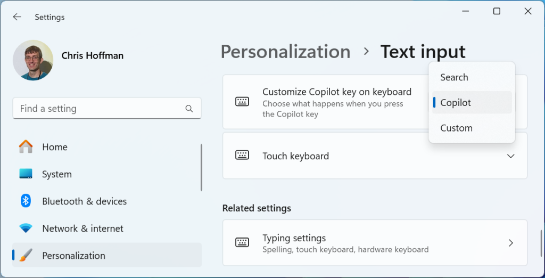
Task: Go back with the arrow icon
Action: pyautogui.click(x=16, y=17)
